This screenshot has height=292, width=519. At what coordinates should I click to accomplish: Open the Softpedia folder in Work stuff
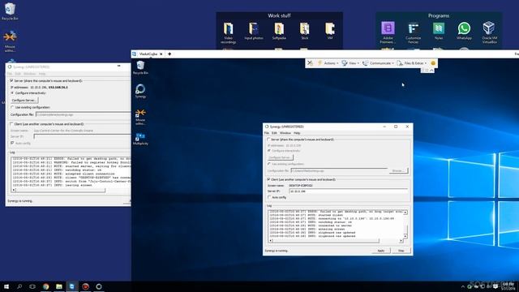pyautogui.click(x=279, y=31)
